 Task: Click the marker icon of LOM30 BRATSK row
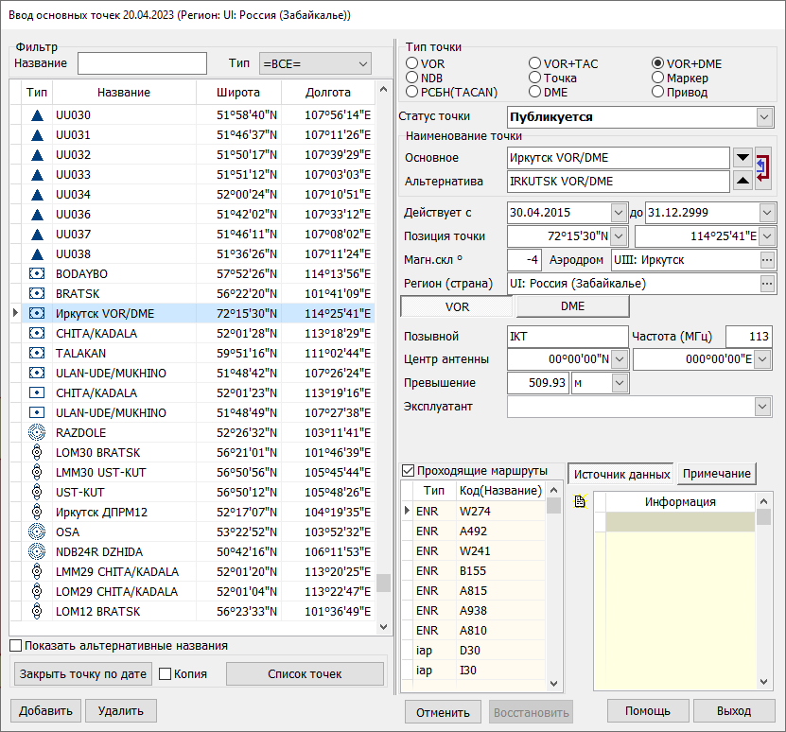click(37, 453)
